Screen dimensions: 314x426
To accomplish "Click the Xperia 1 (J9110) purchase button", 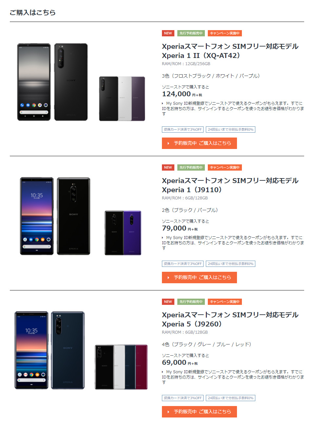I will click(199, 277).
